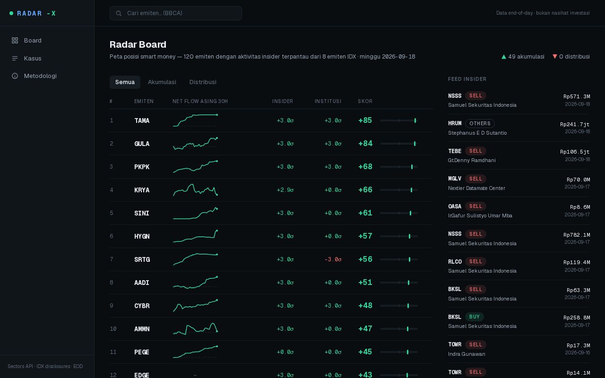605x378 pixels.
Task: Switch to the Akumulasi tab
Action: click(162, 82)
